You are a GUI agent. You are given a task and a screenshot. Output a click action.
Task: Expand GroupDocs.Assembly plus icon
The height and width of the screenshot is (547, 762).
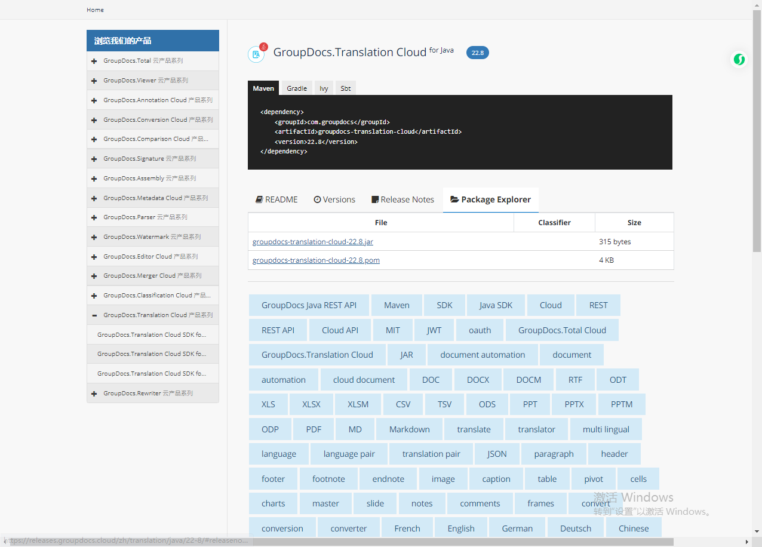pos(94,179)
